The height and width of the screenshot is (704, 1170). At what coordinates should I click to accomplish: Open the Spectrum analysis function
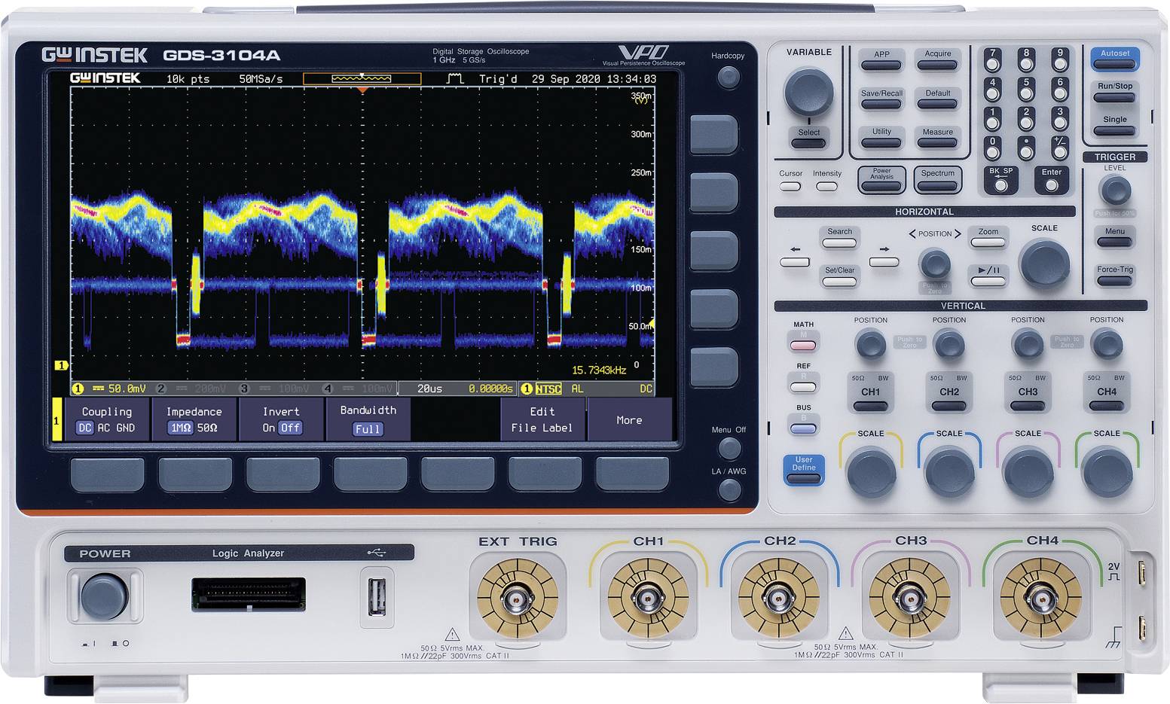click(x=936, y=178)
